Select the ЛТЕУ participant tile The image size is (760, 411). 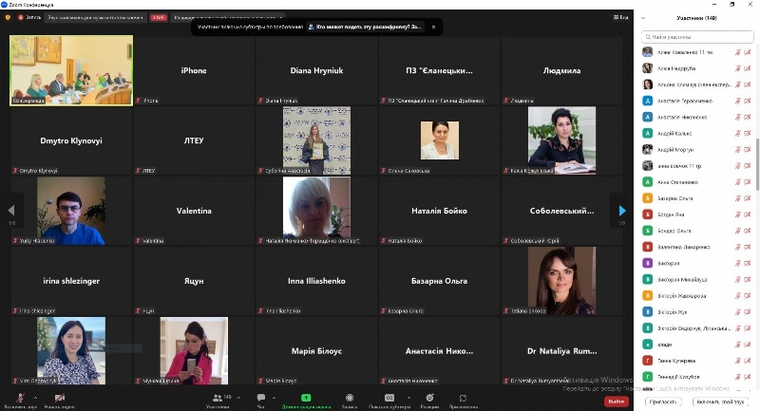(194, 140)
